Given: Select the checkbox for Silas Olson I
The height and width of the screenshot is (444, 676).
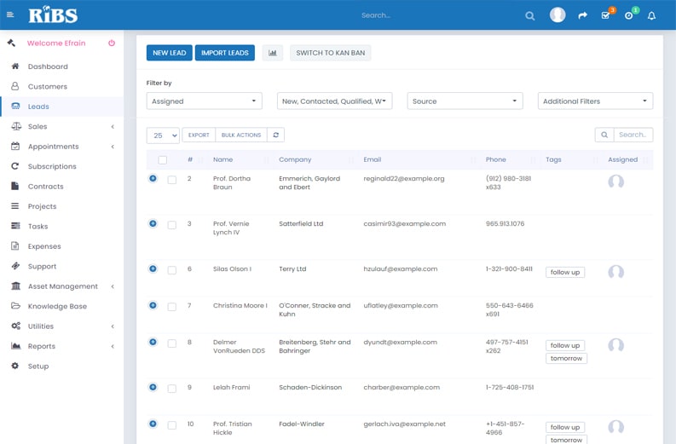Looking at the screenshot, I should (172, 270).
